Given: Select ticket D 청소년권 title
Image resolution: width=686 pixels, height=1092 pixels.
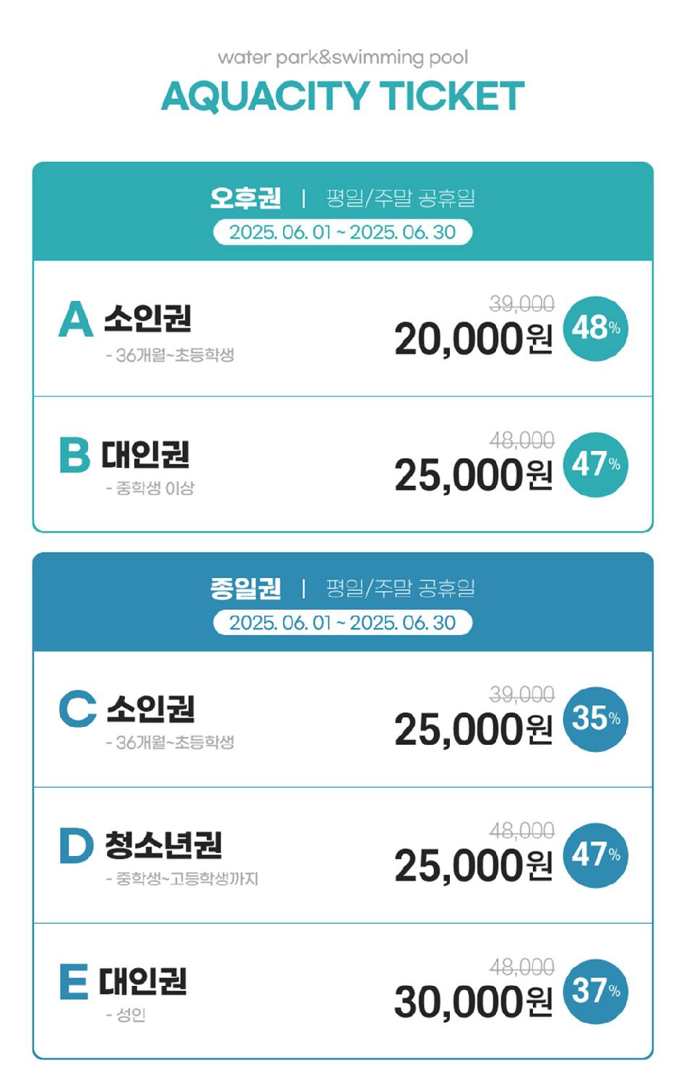Looking at the screenshot, I should point(164,845).
